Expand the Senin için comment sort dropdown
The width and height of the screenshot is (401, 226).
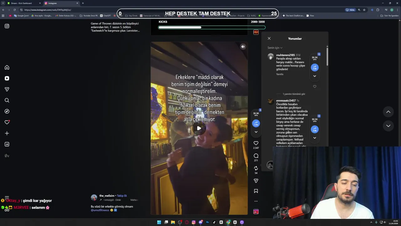tap(275, 48)
